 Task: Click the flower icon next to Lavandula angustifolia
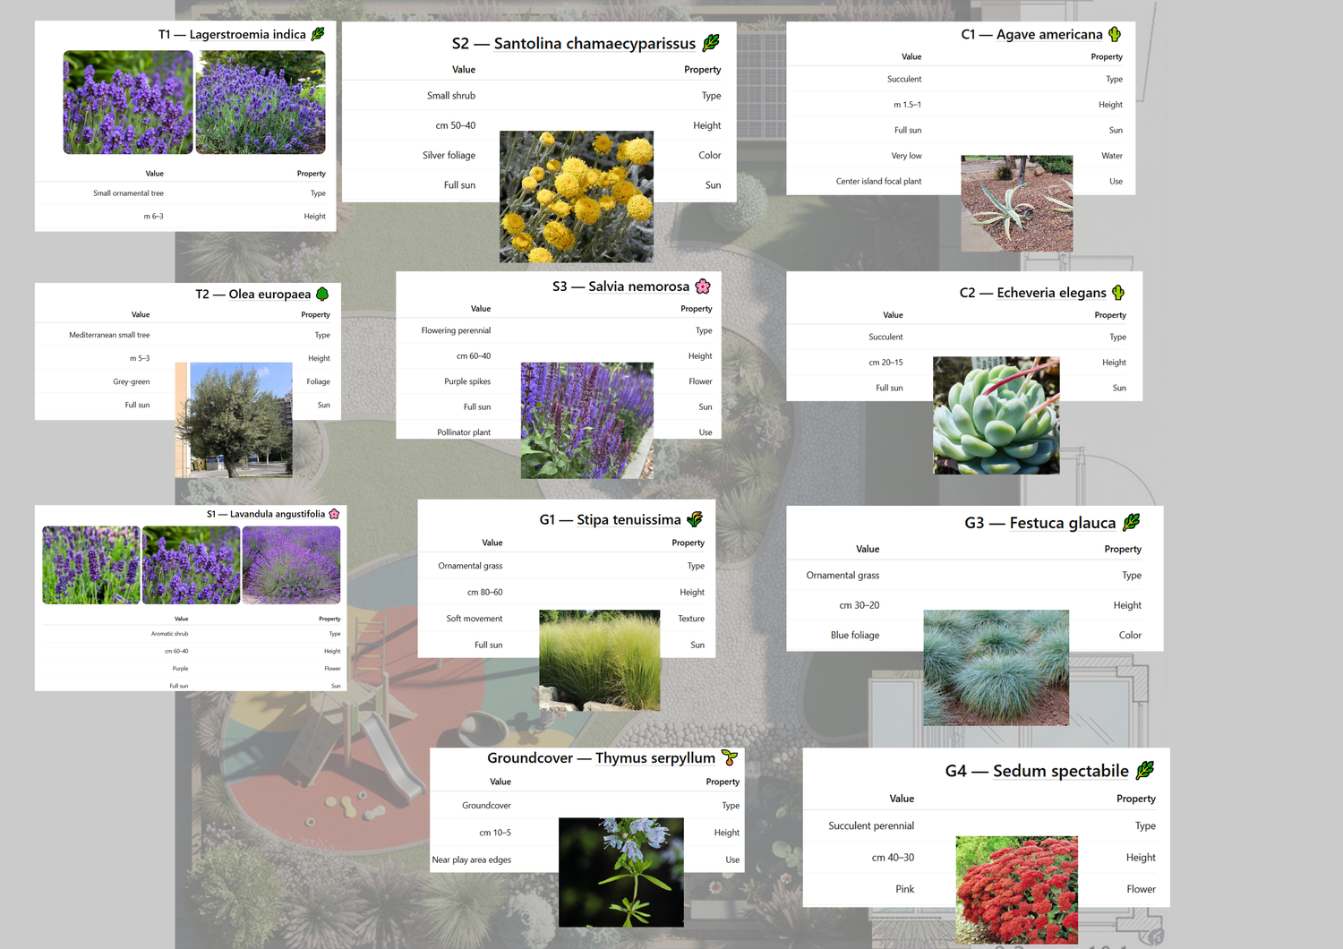click(x=334, y=514)
